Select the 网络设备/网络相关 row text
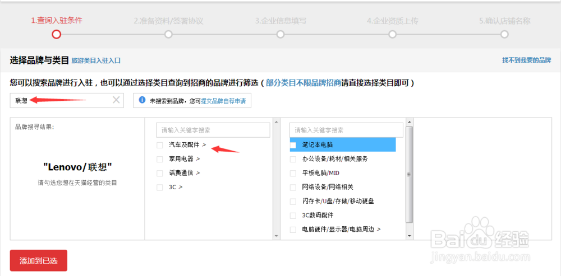Viewport: 561px width, 276px height. [x=328, y=187]
